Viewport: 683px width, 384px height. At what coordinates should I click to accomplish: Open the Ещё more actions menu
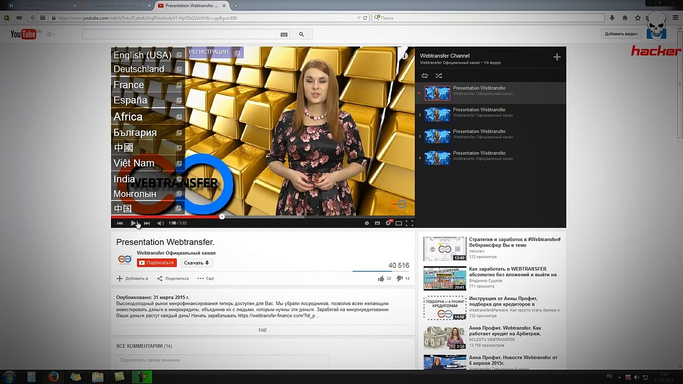(205, 278)
